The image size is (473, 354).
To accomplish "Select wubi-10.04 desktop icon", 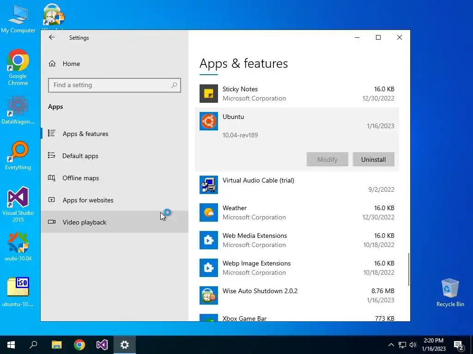I will 18,247.
